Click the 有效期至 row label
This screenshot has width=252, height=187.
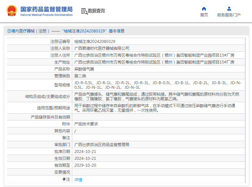[62, 165]
